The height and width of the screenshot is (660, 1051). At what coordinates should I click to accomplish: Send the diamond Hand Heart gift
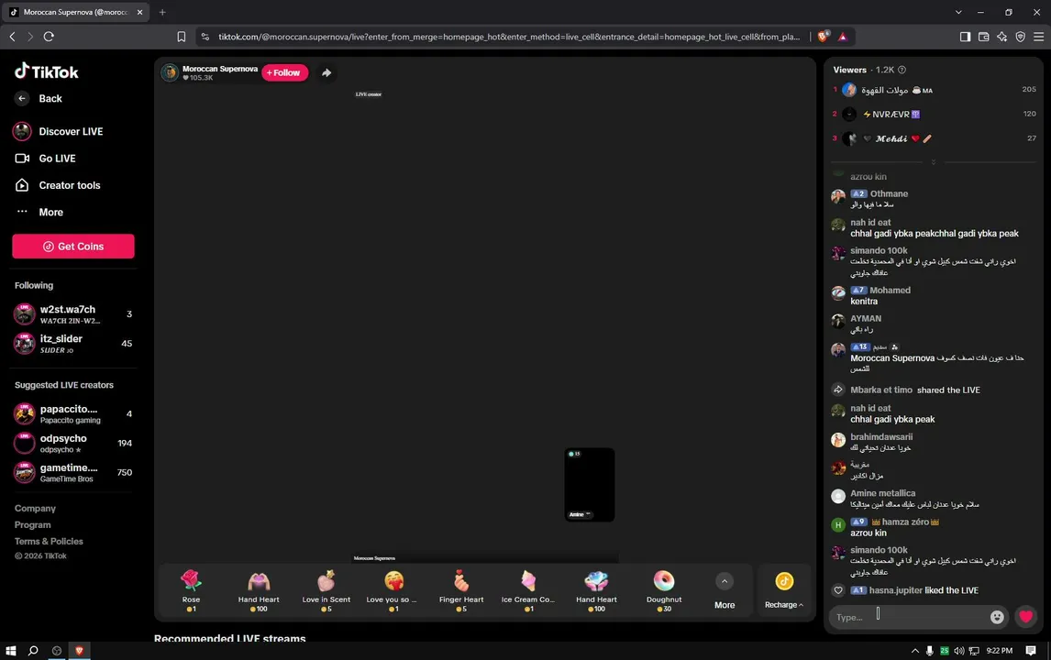(596, 589)
